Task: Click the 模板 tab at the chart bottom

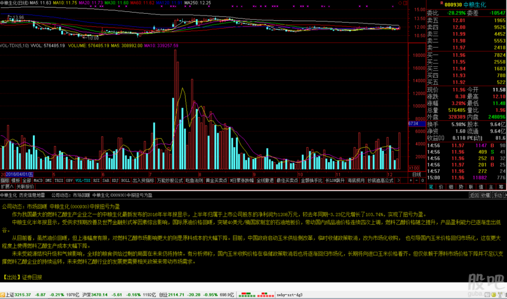Action: 16,181
